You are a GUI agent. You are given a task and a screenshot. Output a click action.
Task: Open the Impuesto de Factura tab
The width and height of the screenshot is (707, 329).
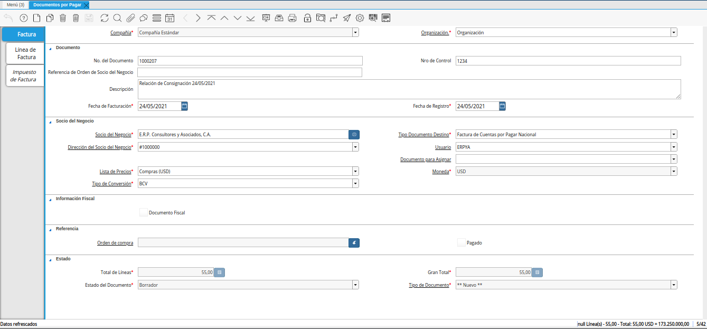(x=24, y=76)
